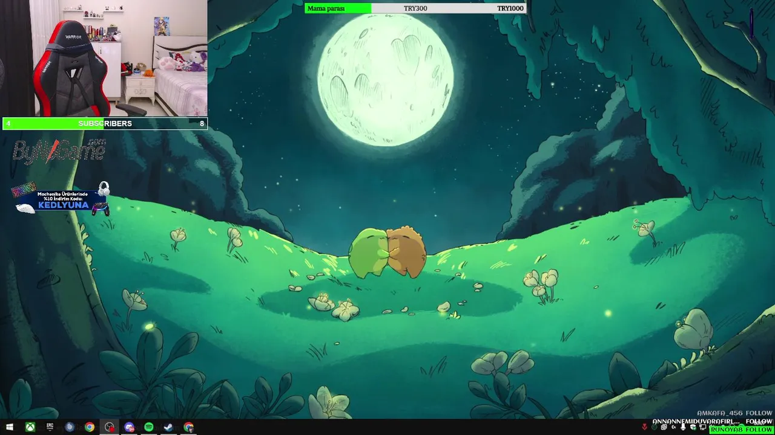
Task: Click the microphone tray icon
Action: point(683,427)
